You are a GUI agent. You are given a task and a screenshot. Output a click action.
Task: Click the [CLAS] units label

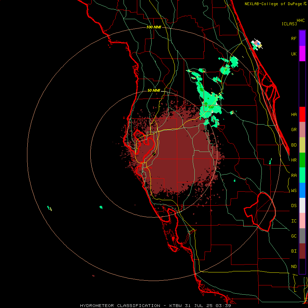pos(289,24)
